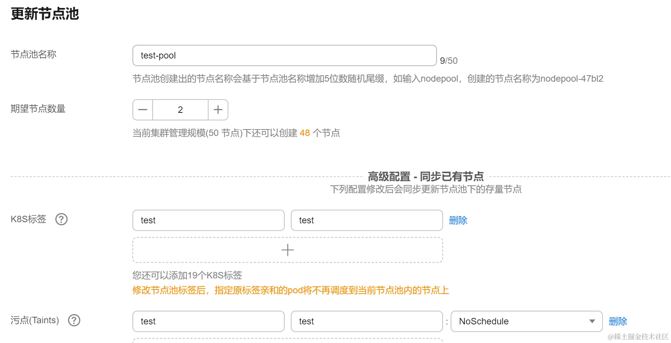671x343 pixels.
Task: Open the 污点(Taints) help question icon
Action: click(x=74, y=320)
